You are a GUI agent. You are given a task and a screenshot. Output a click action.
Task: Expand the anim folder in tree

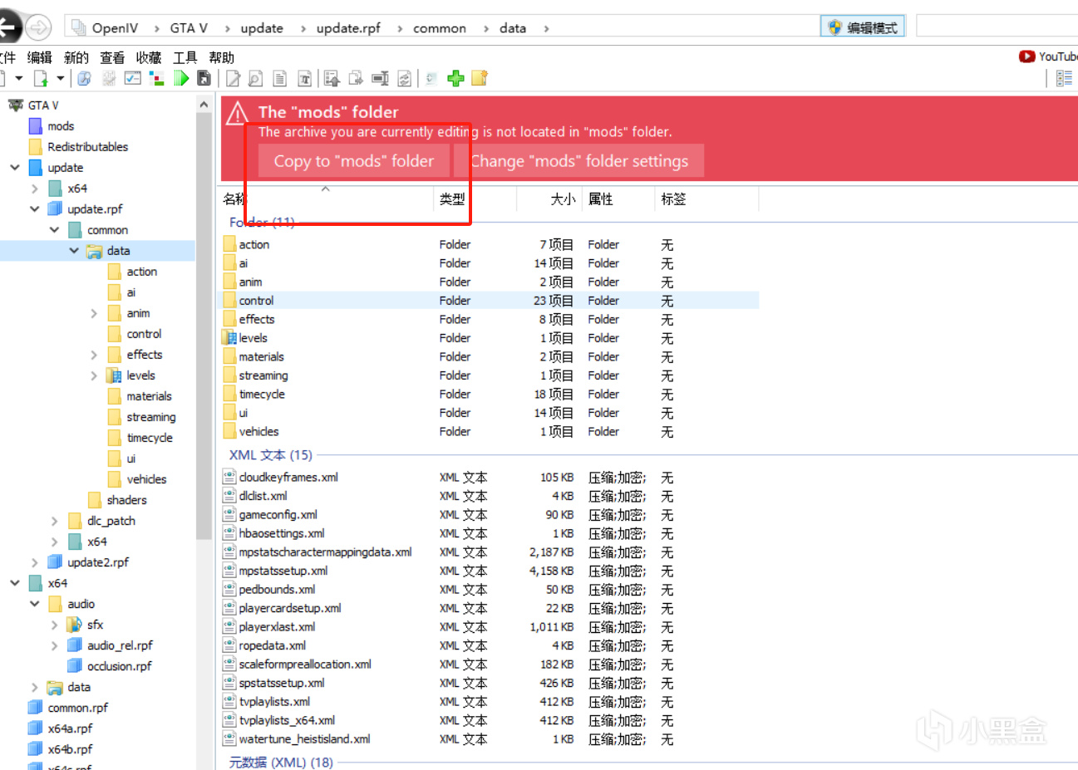pos(94,313)
